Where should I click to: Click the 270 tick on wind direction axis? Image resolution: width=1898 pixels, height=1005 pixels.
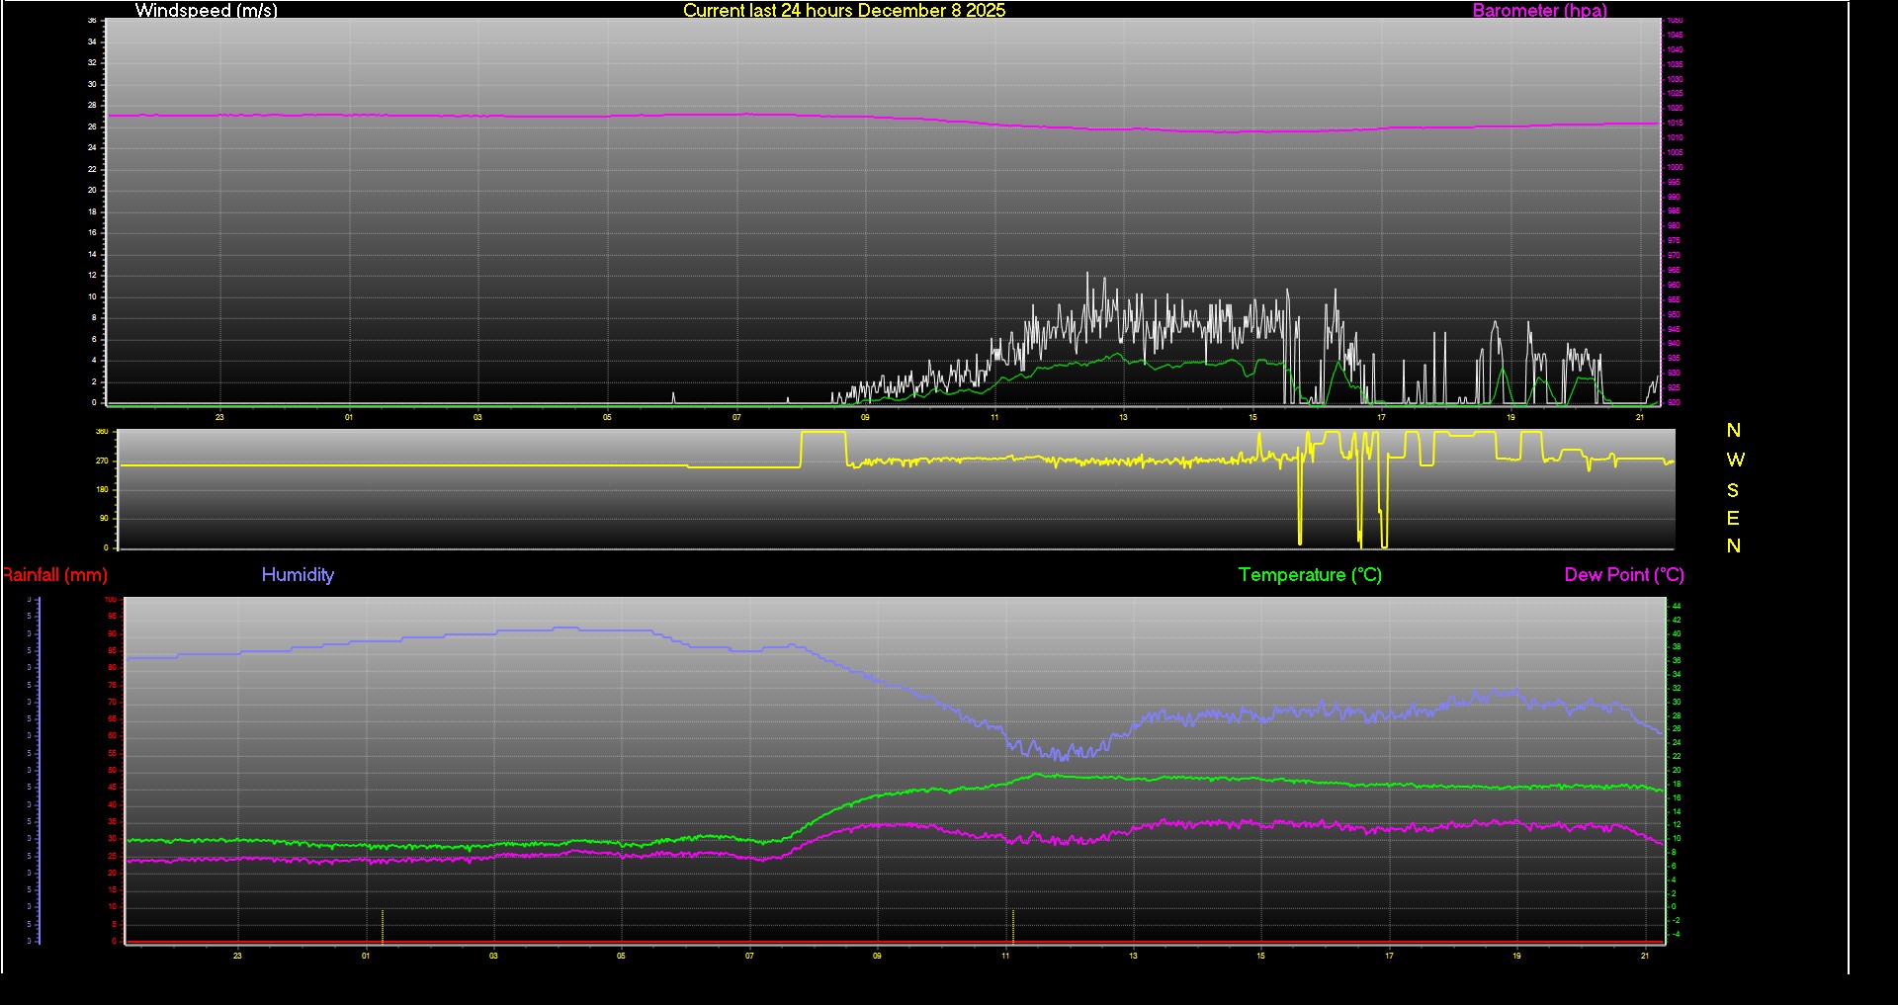102,461
